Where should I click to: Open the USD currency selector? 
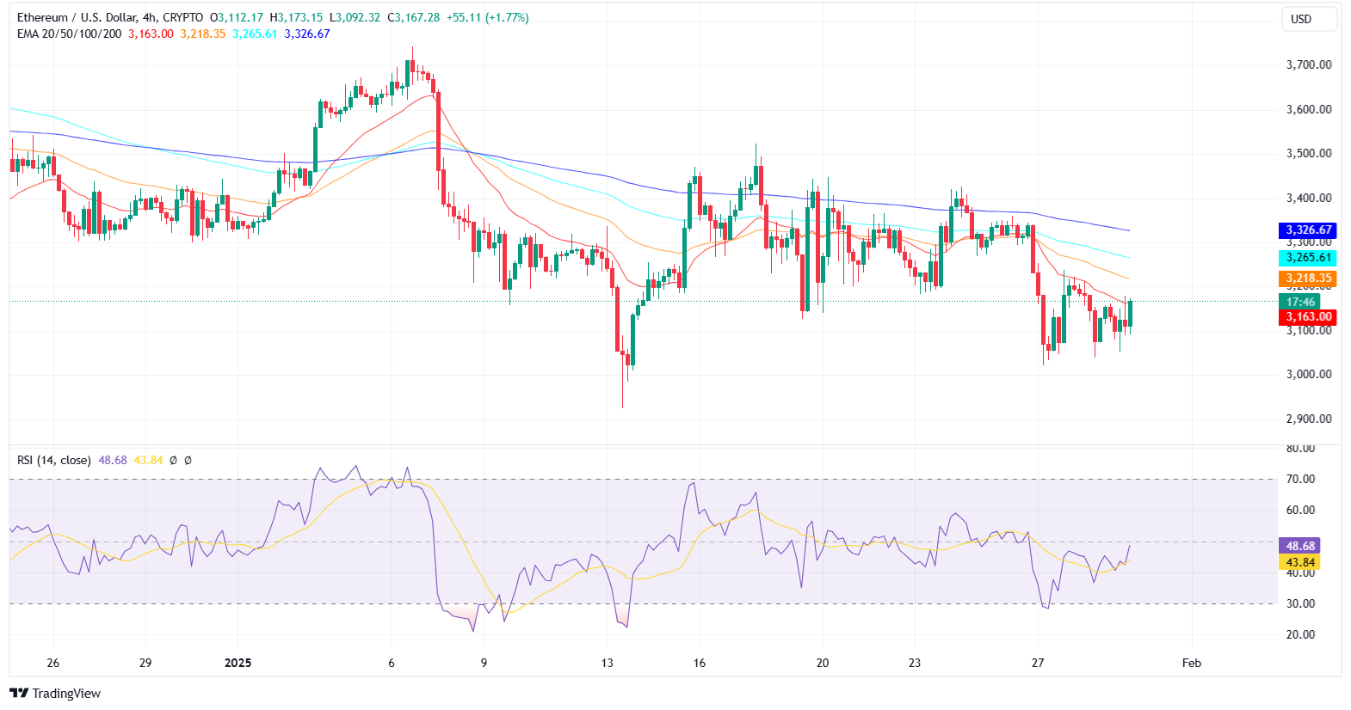[1300, 19]
